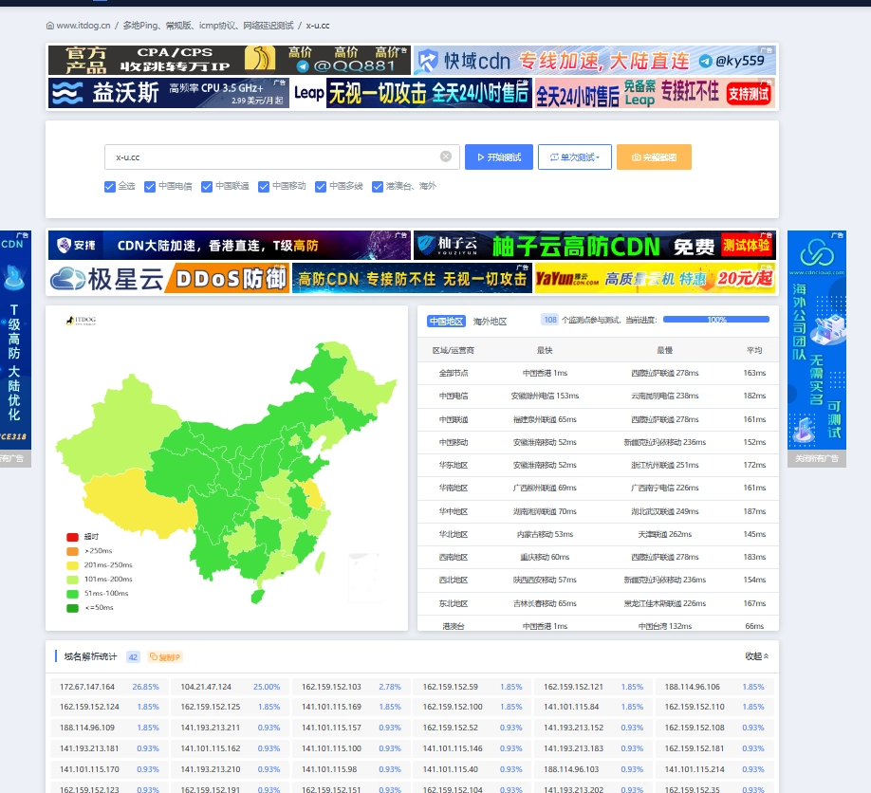The image size is (871, 793).
Task: Open the right sidebar 海外公司团队 ad
Action: click(817, 340)
